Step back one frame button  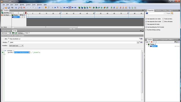(67, 8)
